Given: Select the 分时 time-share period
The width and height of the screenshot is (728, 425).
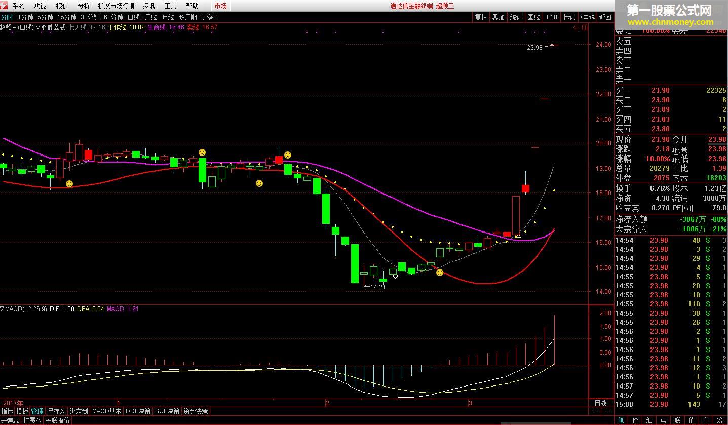Looking at the screenshot, I should click(7, 17).
